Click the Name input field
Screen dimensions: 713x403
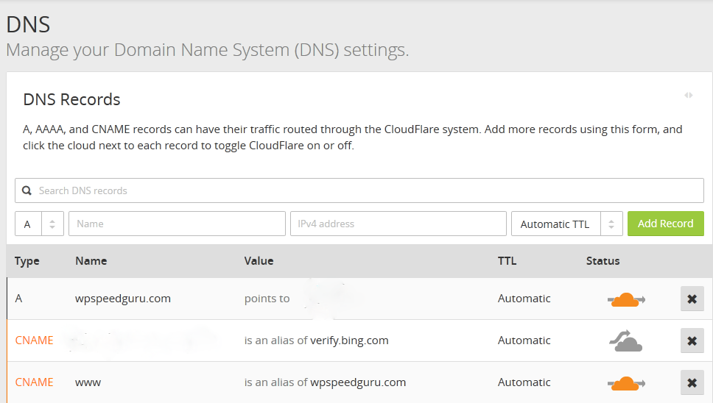[177, 224]
